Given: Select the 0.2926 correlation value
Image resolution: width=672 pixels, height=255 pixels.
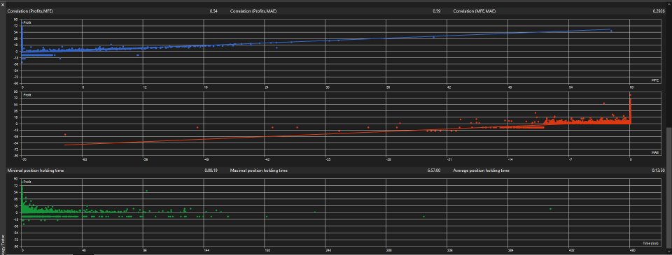Looking at the screenshot, I should tap(658, 11).
